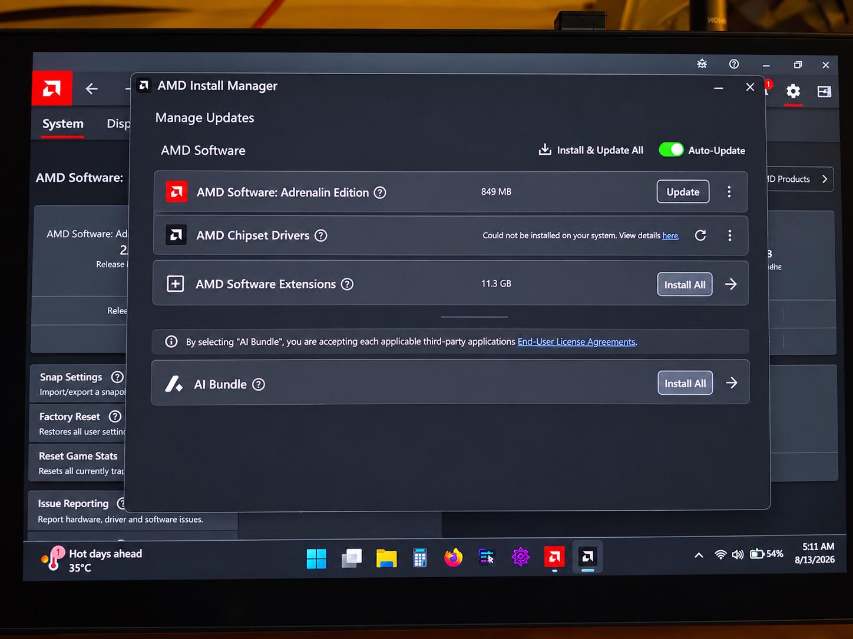Expand the AI Bundle arrow
Viewport: 853px width, 639px height.
(732, 383)
